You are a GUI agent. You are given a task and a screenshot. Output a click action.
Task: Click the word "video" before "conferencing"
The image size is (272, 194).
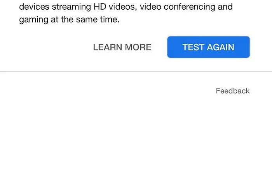coord(152,7)
